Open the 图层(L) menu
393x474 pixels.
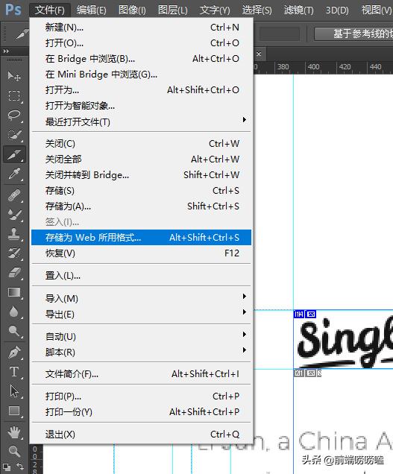click(173, 10)
